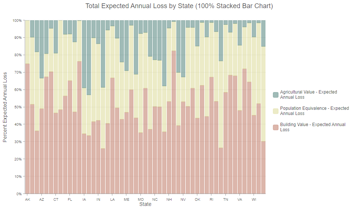Toggle the Building Value series legend label
Screen dimensions: 357x210
[x=313, y=127]
